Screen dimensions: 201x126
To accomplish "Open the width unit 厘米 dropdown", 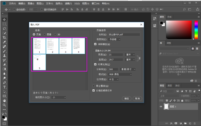I will 130,55.
